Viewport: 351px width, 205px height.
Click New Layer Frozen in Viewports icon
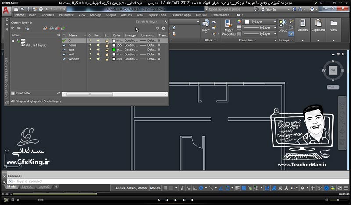click(x=51, y=28)
